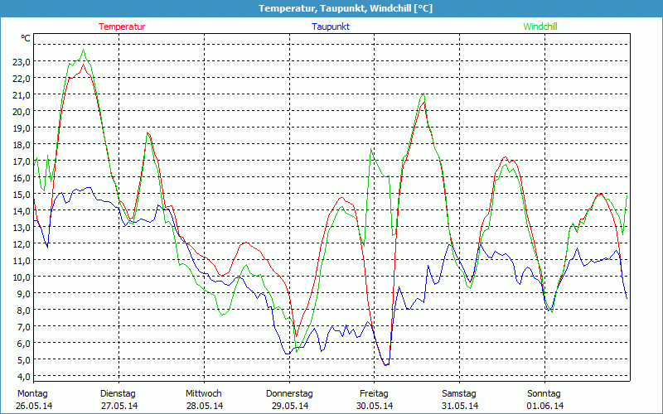Image resolution: width=663 pixels, height=414 pixels.
Task: Select the 22,0 y-axis value
Action: (22, 78)
